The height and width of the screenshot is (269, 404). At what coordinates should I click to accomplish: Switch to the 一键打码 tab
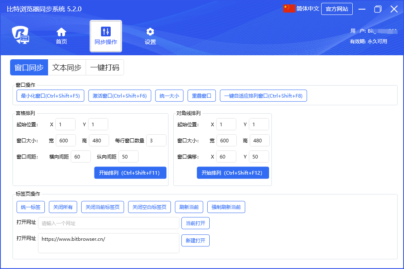(x=105, y=68)
